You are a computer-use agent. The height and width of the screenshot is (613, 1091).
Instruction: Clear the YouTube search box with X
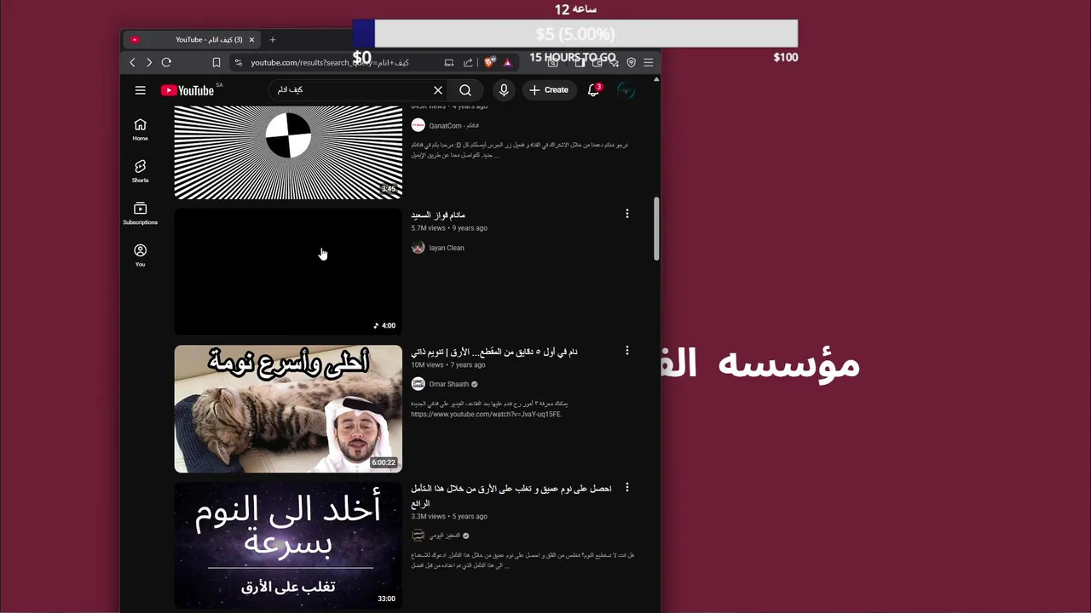(x=438, y=90)
